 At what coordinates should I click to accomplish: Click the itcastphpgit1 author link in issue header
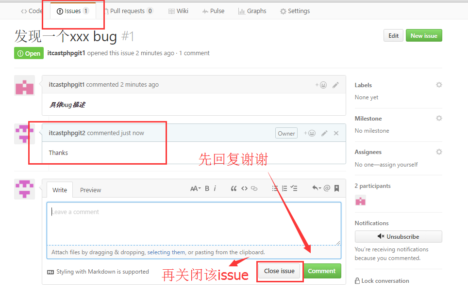click(x=66, y=53)
